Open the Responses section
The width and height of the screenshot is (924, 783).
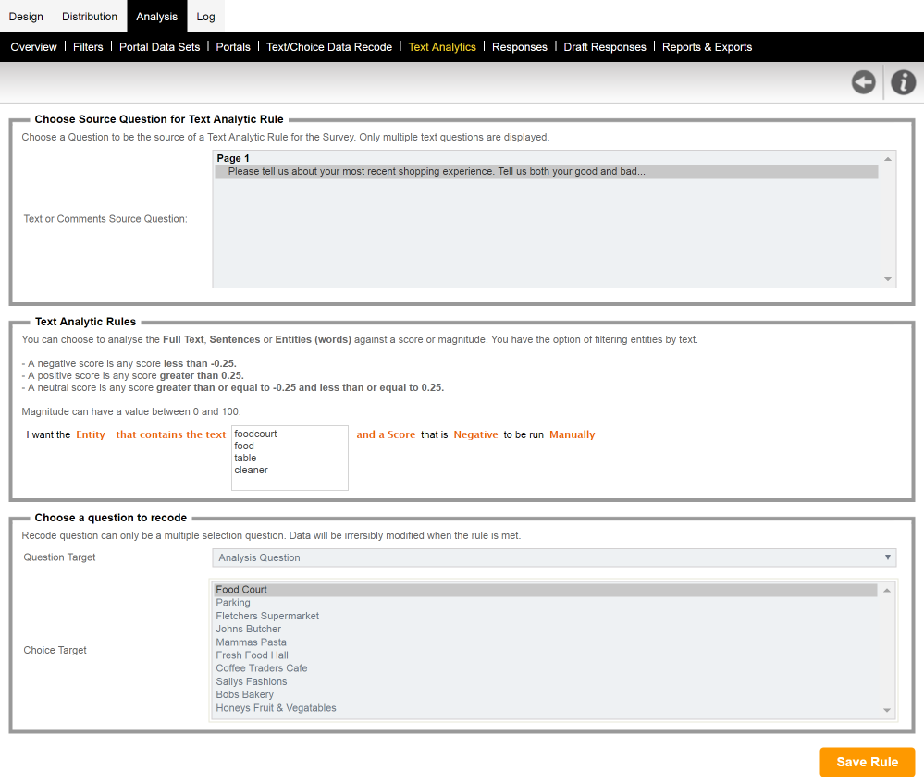click(x=519, y=46)
